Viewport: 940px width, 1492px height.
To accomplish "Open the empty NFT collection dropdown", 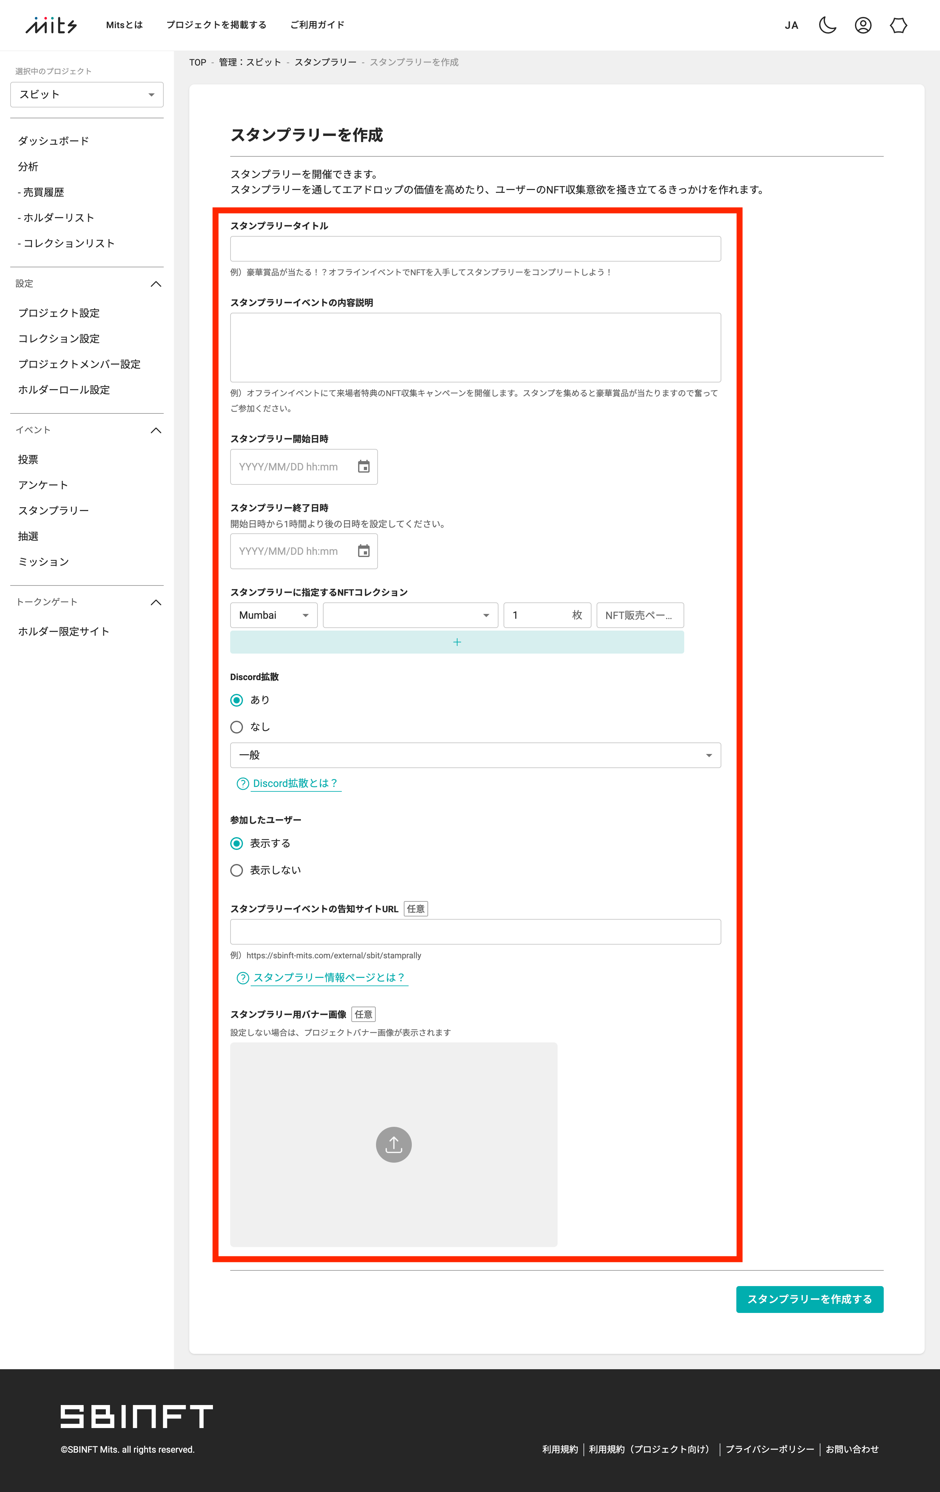I will pyautogui.click(x=410, y=615).
